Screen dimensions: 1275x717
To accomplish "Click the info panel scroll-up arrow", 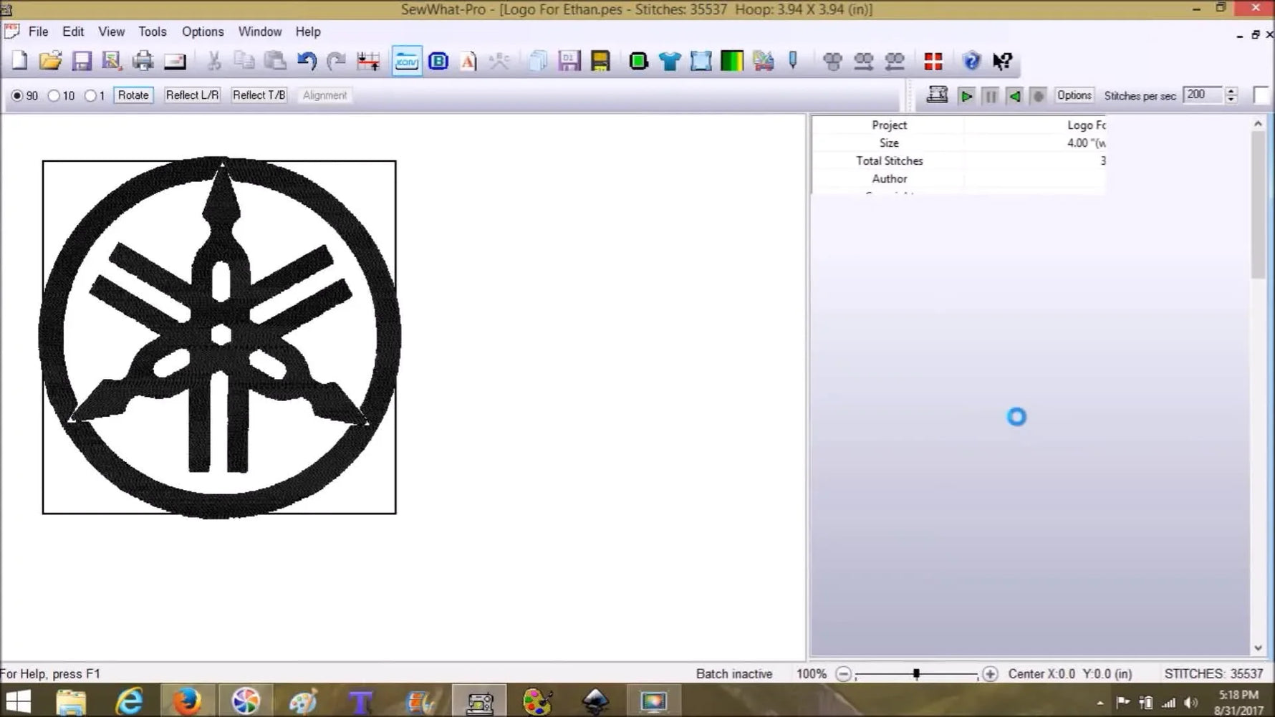I will click(1259, 124).
